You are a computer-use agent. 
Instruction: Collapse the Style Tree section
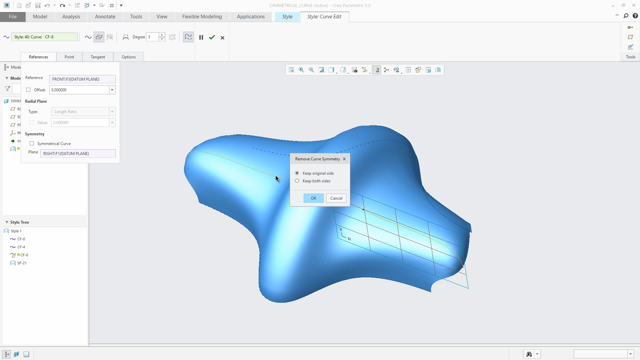7,222
